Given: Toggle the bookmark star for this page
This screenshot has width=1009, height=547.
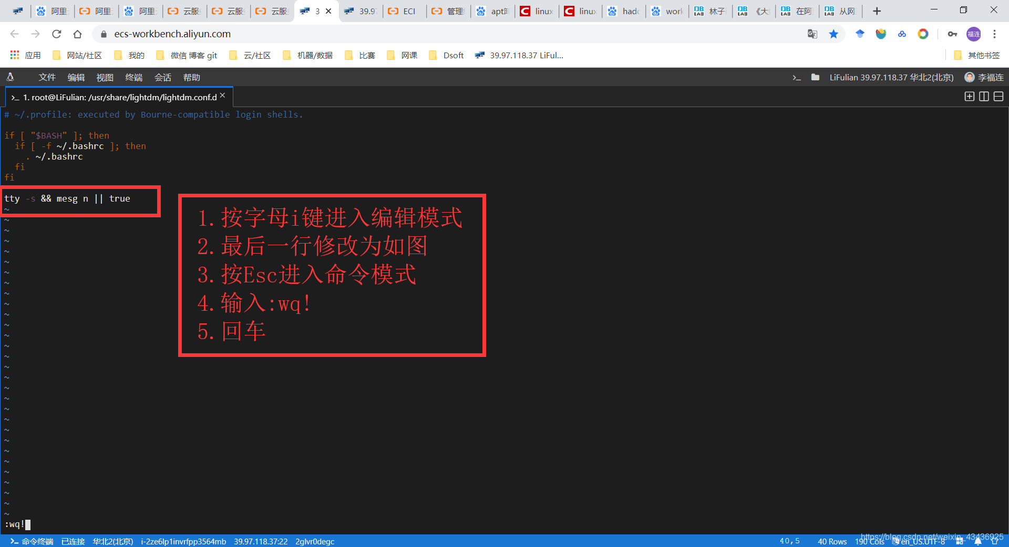Looking at the screenshot, I should coord(833,34).
